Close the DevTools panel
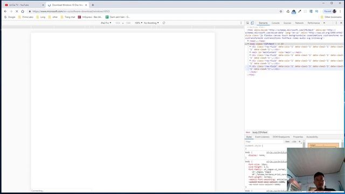This screenshot has width=345, height=194. pos(341,23)
